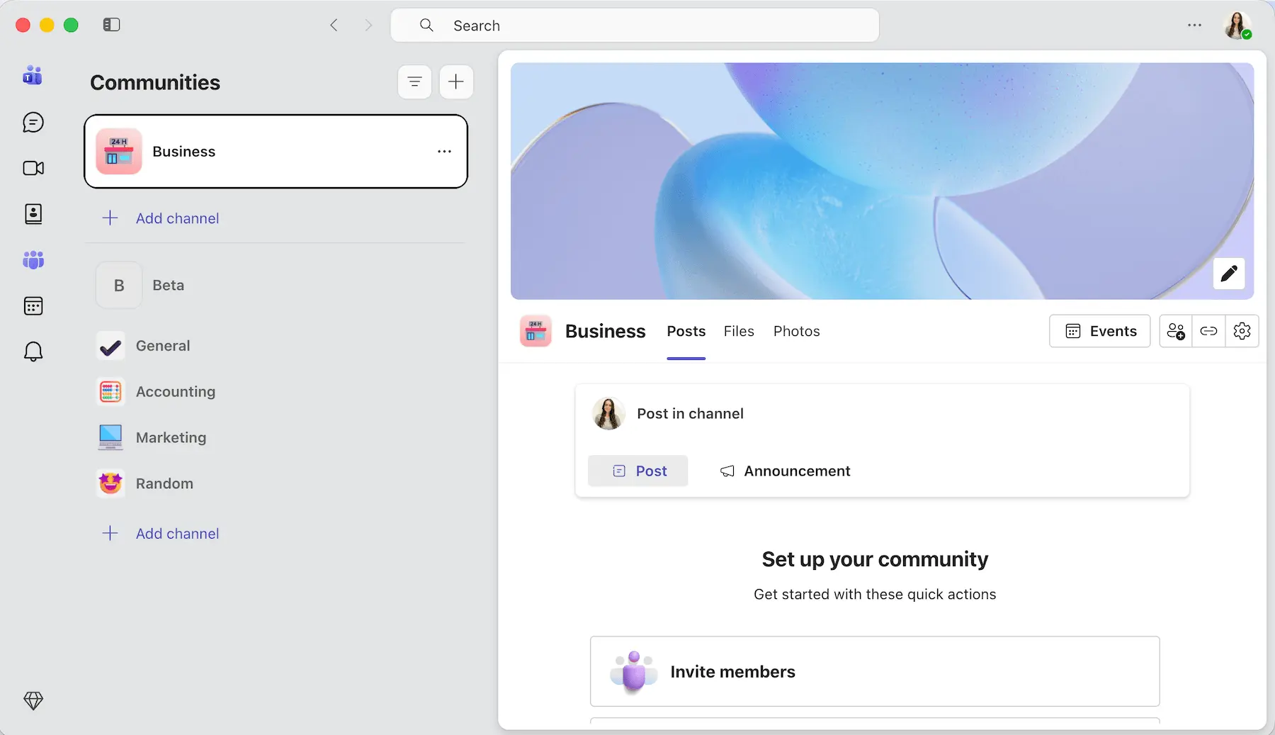1275x735 pixels.
Task: Click the Business title in header
Action: 605,331
